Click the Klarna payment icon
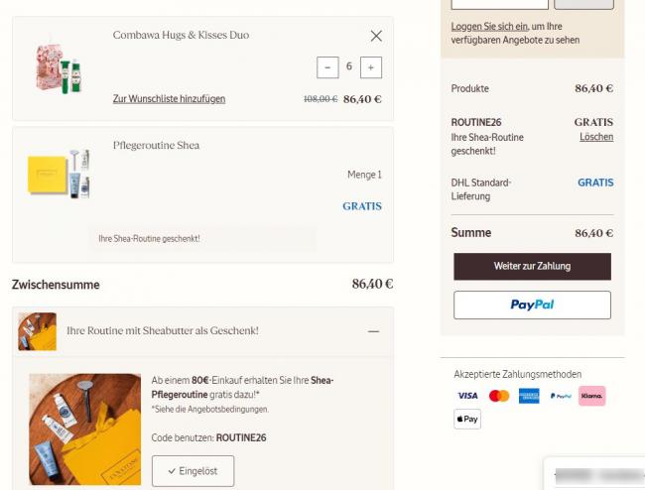 click(x=591, y=396)
